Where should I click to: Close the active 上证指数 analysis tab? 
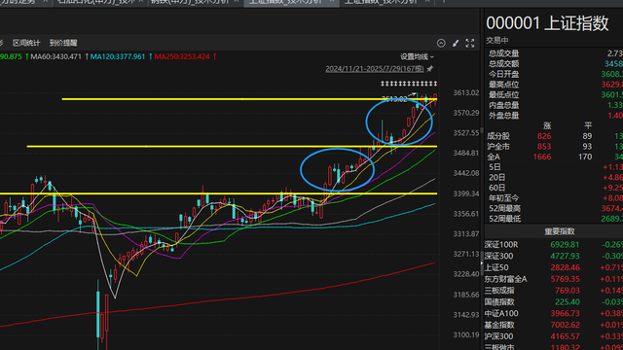click(332, 2)
